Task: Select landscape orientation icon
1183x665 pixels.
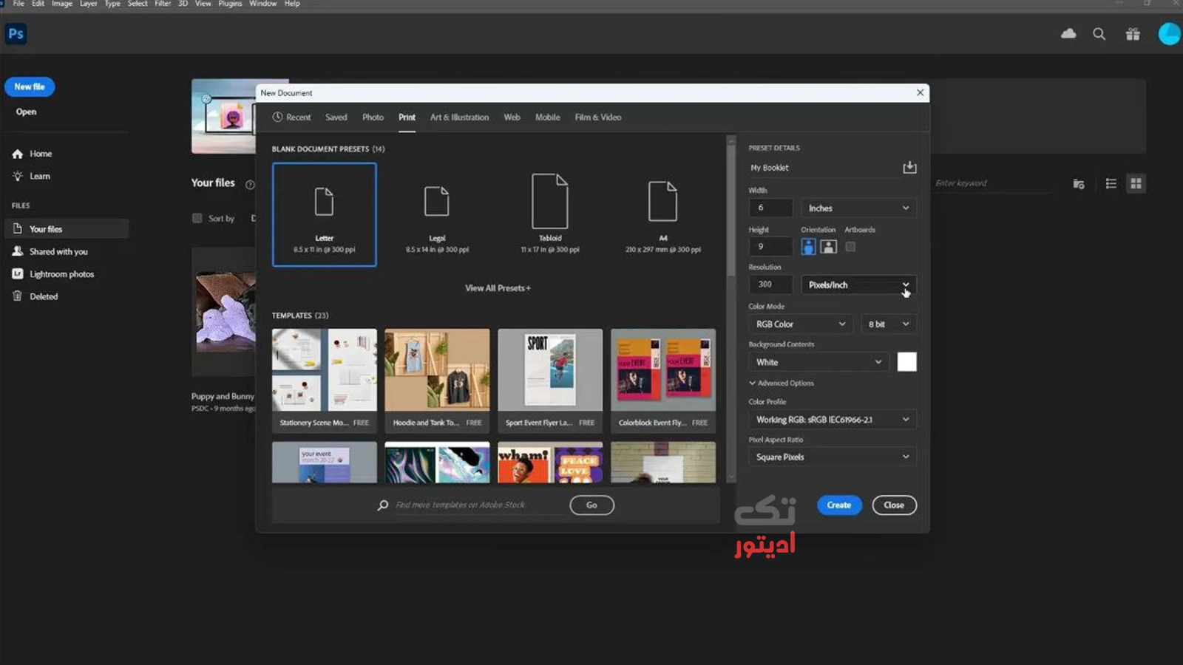Action: [x=829, y=247]
